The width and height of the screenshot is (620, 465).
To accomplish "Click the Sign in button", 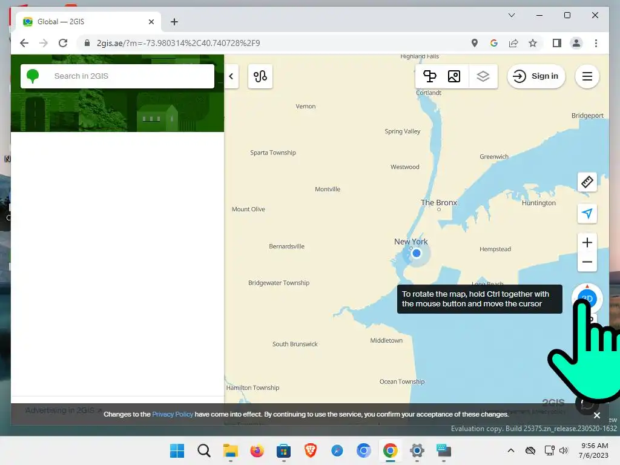I will (536, 76).
